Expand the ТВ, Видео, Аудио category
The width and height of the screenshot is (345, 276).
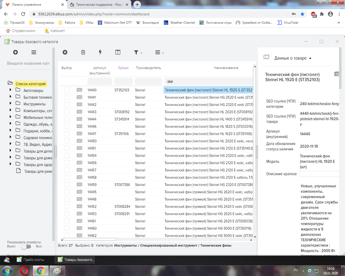tap(11, 144)
